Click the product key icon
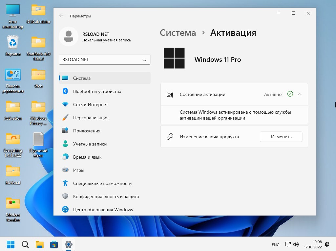 [x=170, y=137]
